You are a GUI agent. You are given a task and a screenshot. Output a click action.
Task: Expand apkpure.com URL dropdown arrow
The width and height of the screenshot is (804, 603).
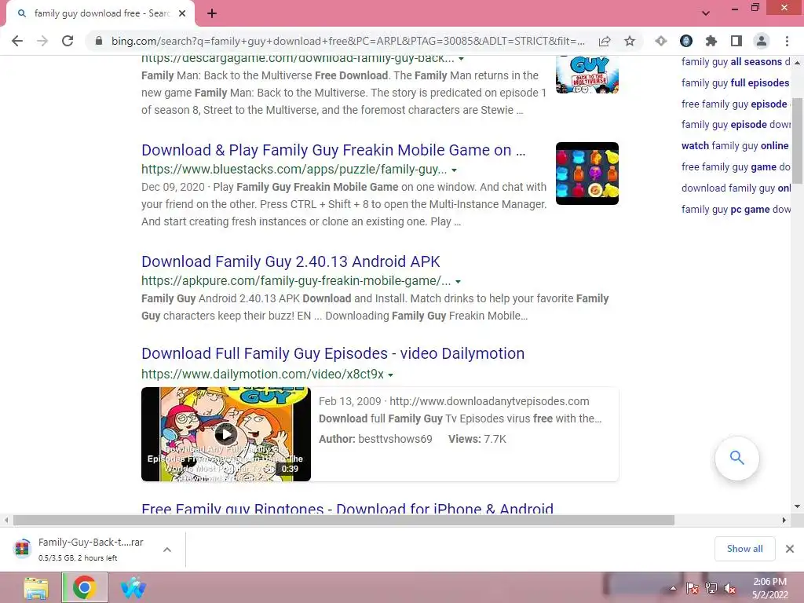click(x=458, y=282)
